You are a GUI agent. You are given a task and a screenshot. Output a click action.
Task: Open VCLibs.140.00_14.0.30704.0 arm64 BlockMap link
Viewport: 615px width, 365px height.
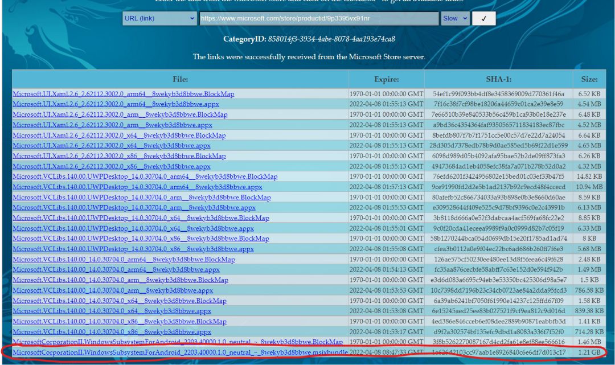pyautogui.click(x=124, y=260)
